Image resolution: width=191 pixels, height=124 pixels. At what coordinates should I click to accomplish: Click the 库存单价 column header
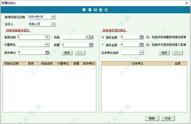pos(89,63)
